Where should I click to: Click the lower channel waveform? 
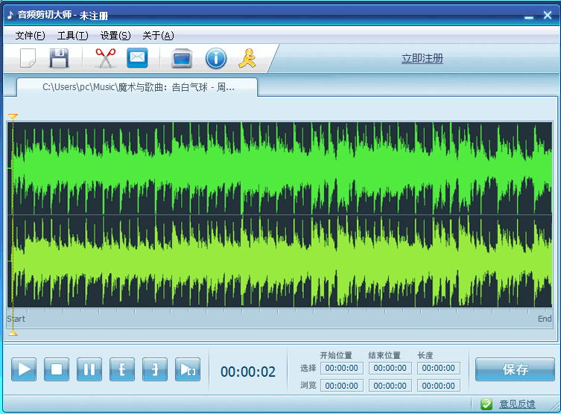click(x=280, y=261)
